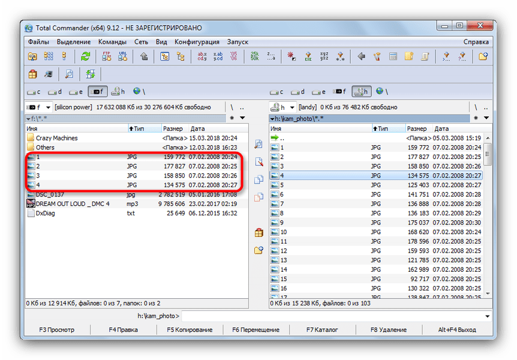Image resolution: width=517 pixels, height=360 pixels.
Task: Click F6 Перемещение button
Action: (256, 329)
